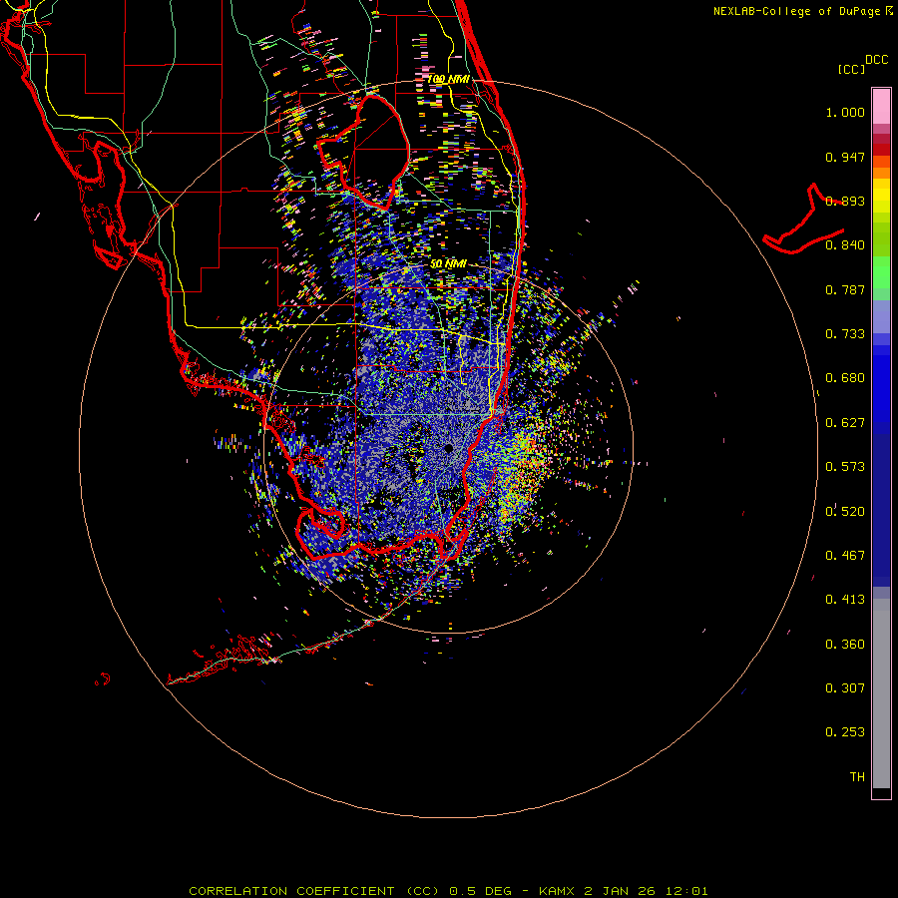Click the Correlation Coefficient KAMX caption at bottom
Screen dimensions: 898x898
click(448, 891)
